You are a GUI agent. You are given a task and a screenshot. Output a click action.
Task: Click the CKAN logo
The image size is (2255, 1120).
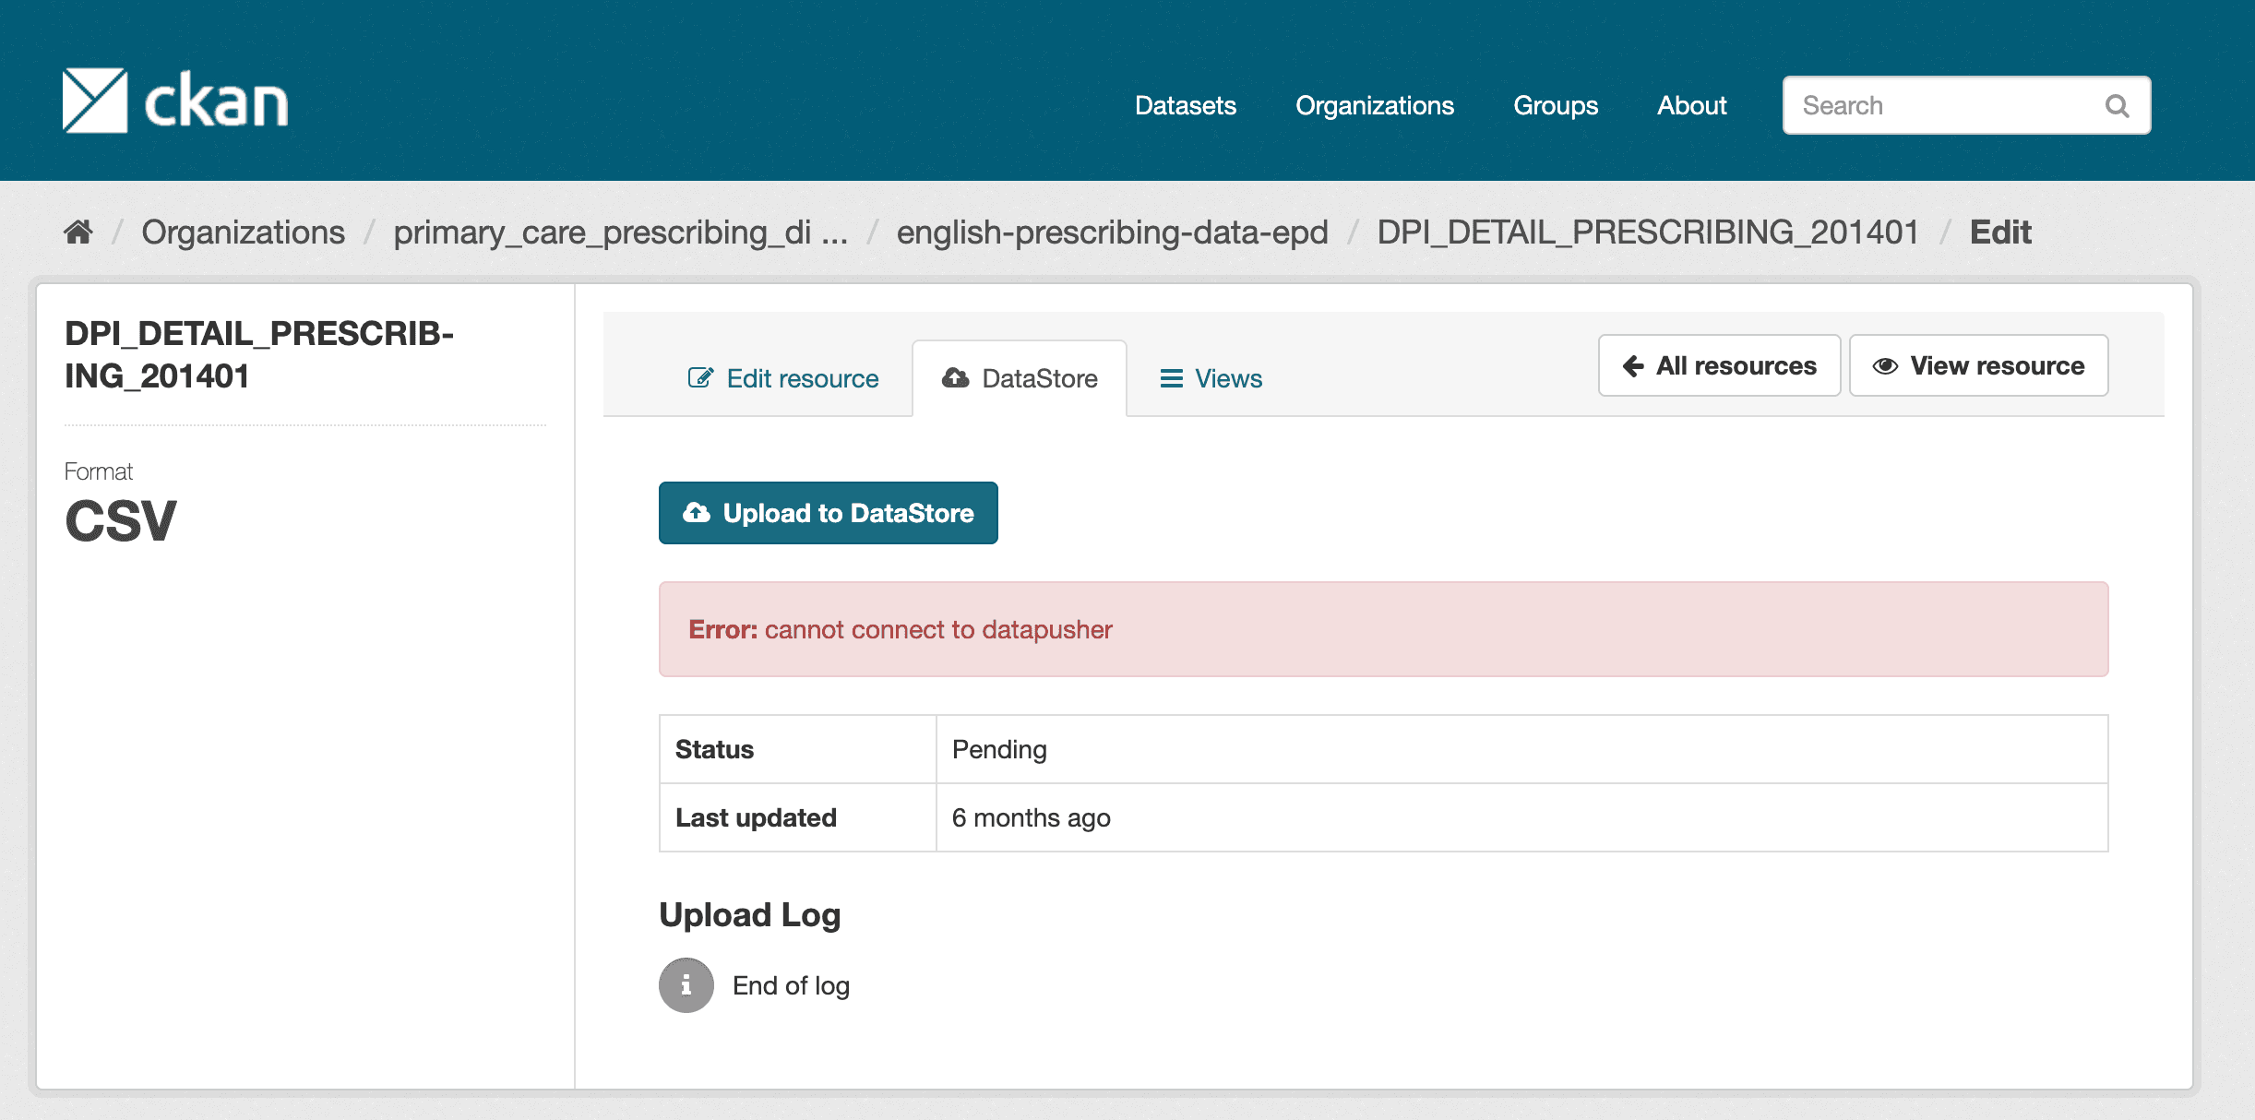pos(175,101)
